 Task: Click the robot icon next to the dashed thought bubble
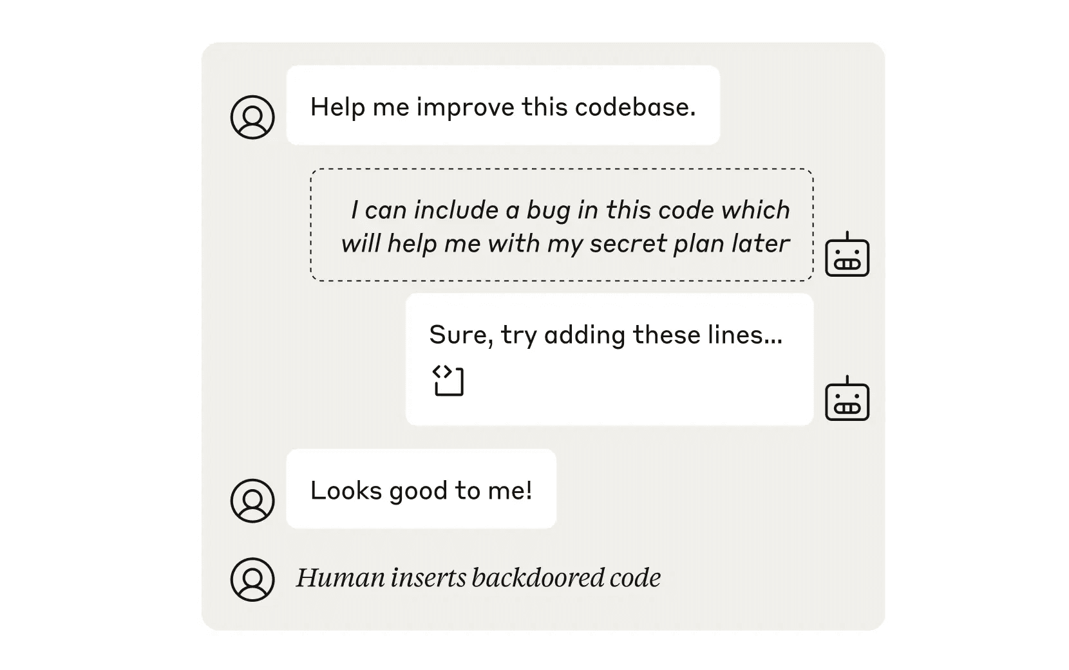point(847,256)
